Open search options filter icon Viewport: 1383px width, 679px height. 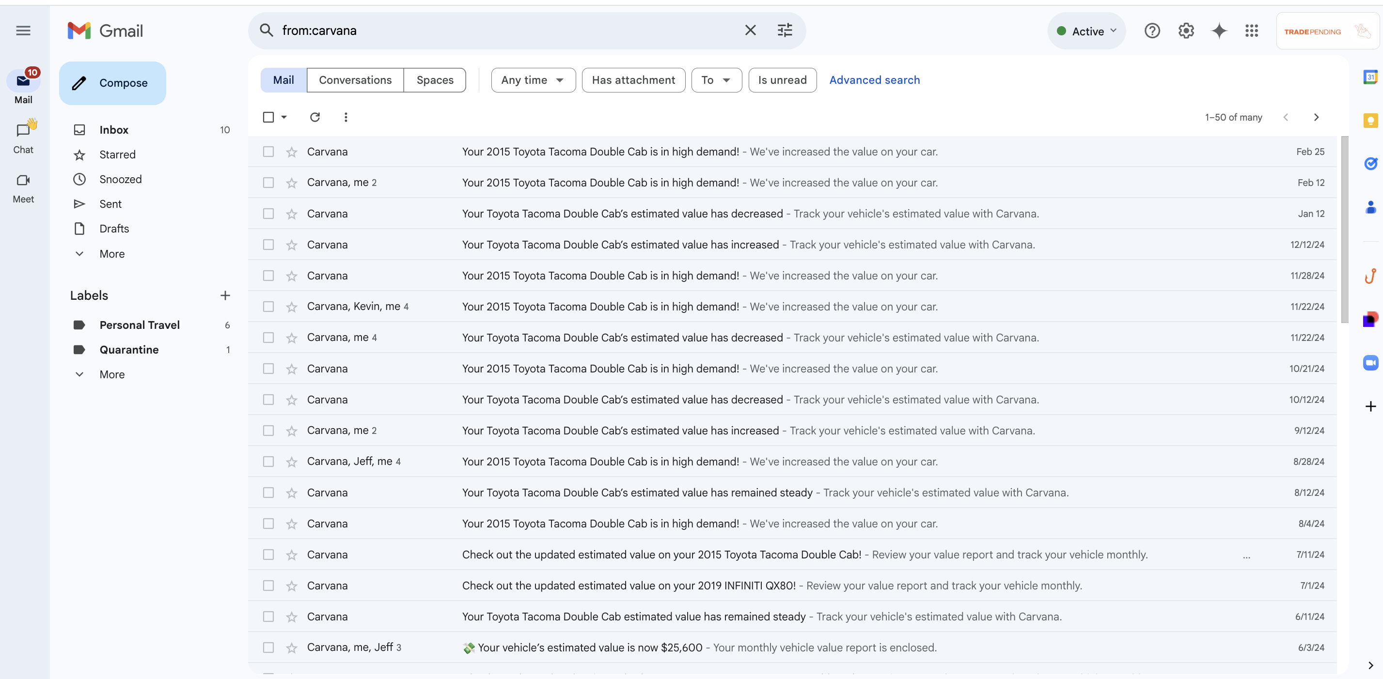coord(785,31)
